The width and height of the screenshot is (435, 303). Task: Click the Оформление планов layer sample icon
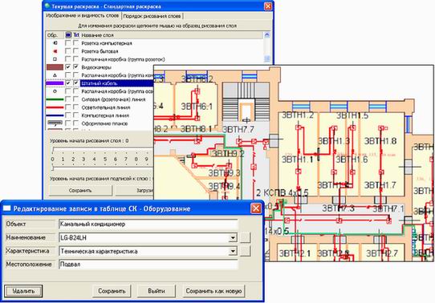(55, 123)
